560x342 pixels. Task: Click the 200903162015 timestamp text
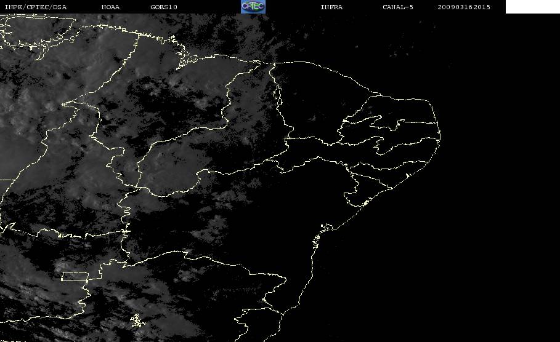[464, 7]
